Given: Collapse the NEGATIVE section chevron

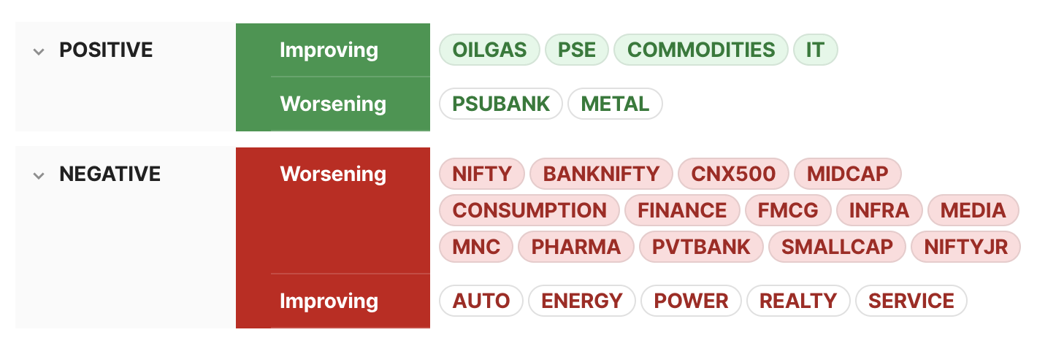Looking at the screenshot, I should (39, 175).
